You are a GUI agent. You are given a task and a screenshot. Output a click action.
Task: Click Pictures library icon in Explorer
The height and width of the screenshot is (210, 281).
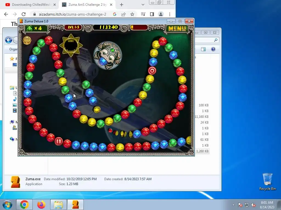(15, 105)
